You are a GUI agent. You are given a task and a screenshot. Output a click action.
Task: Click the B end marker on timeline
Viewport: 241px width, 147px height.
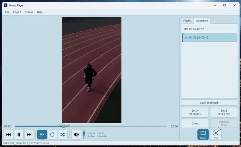tap(69, 126)
